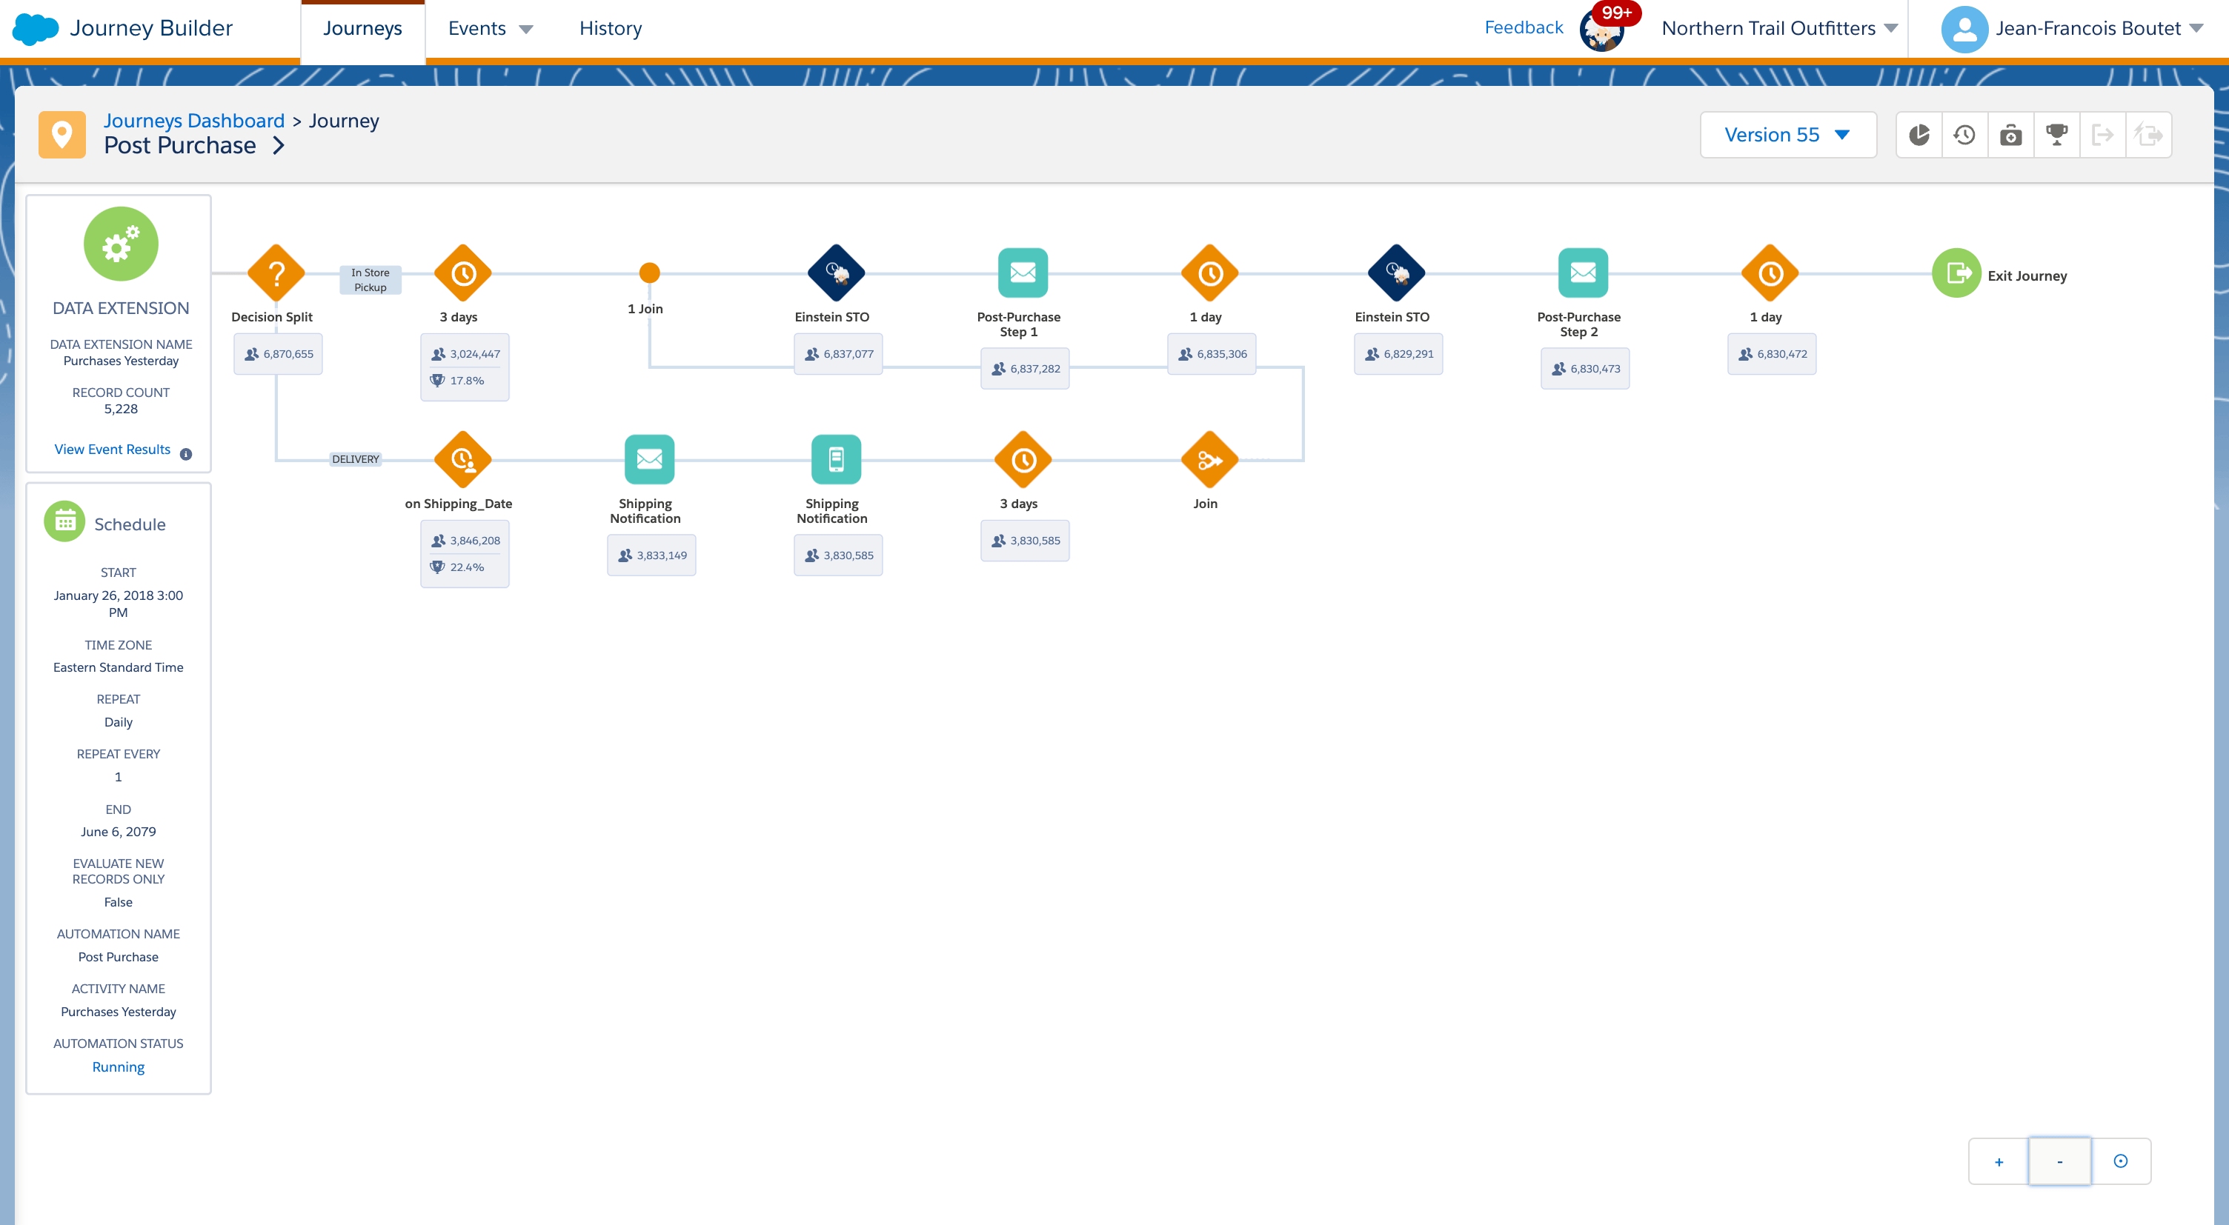This screenshot has height=1225, width=2229.
Task: Switch to the History tab
Action: pyautogui.click(x=610, y=29)
